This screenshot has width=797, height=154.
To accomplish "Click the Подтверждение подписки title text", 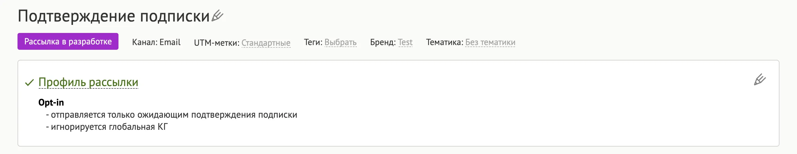I will (x=114, y=16).
